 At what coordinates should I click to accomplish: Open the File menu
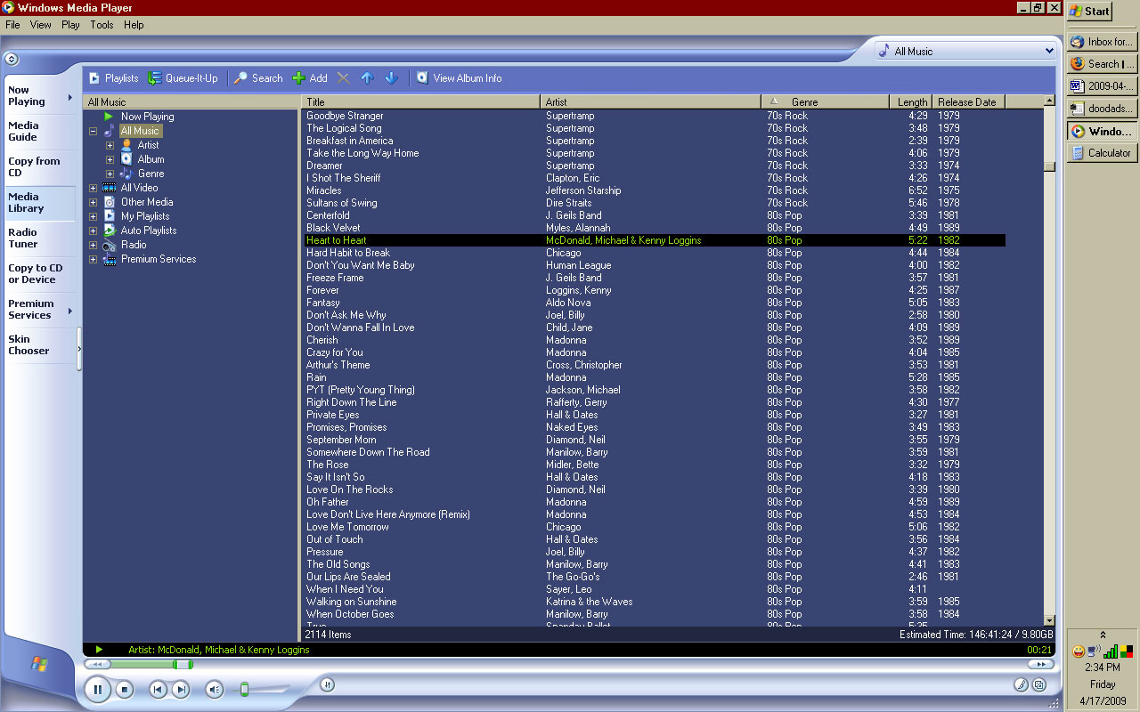tap(12, 25)
